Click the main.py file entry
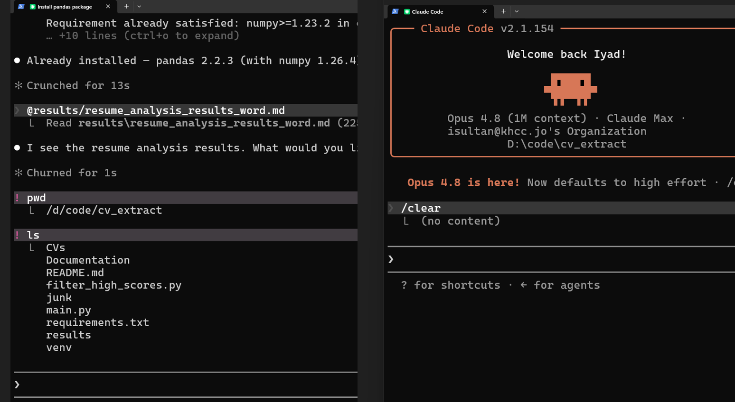 click(x=68, y=310)
